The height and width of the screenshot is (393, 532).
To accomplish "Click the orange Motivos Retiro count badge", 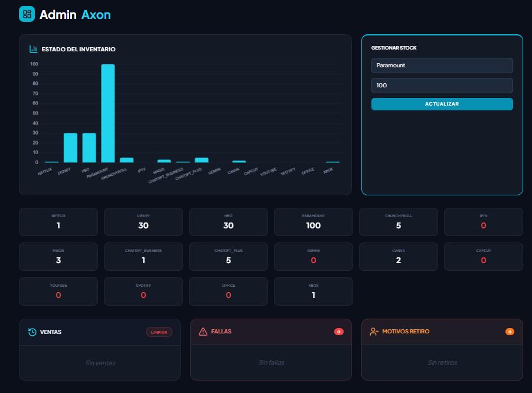I will point(510,332).
